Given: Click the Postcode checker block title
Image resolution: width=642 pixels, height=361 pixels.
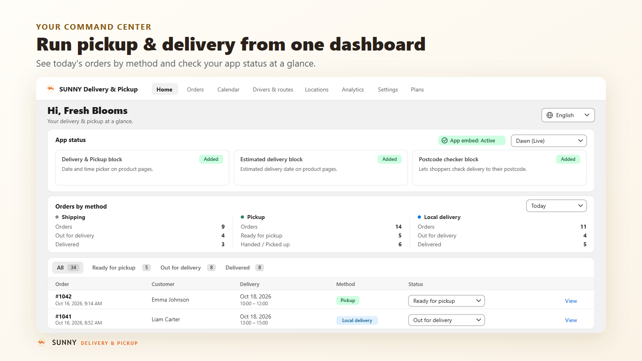Looking at the screenshot, I should [449, 159].
